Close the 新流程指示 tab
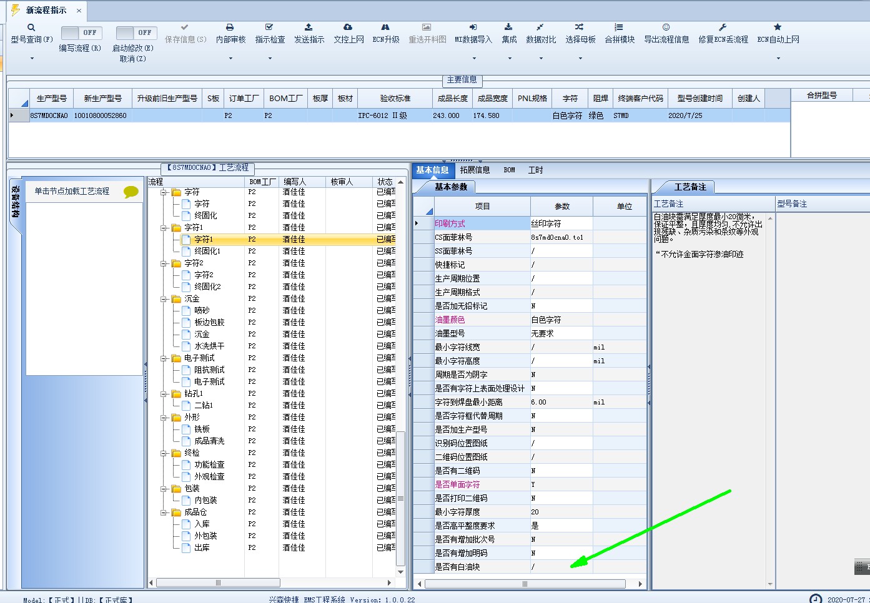The height and width of the screenshot is (603, 870). click(x=79, y=11)
